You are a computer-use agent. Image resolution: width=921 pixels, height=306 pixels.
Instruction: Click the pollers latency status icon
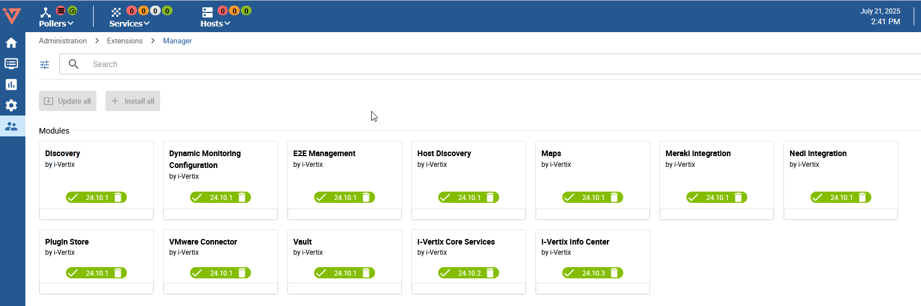pyautogui.click(x=73, y=11)
